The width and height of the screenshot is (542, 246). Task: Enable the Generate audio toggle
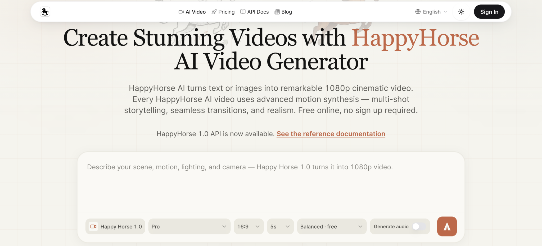tap(419, 226)
